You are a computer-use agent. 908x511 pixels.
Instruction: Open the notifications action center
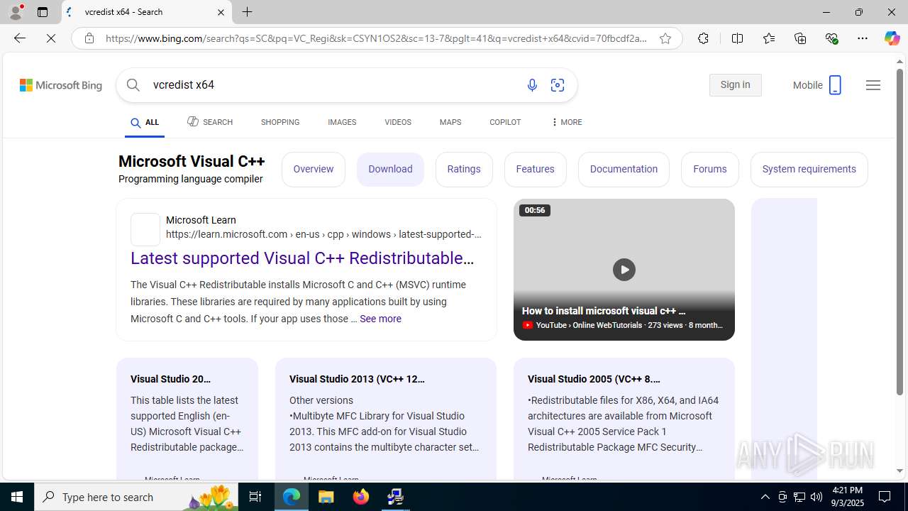point(885,497)
